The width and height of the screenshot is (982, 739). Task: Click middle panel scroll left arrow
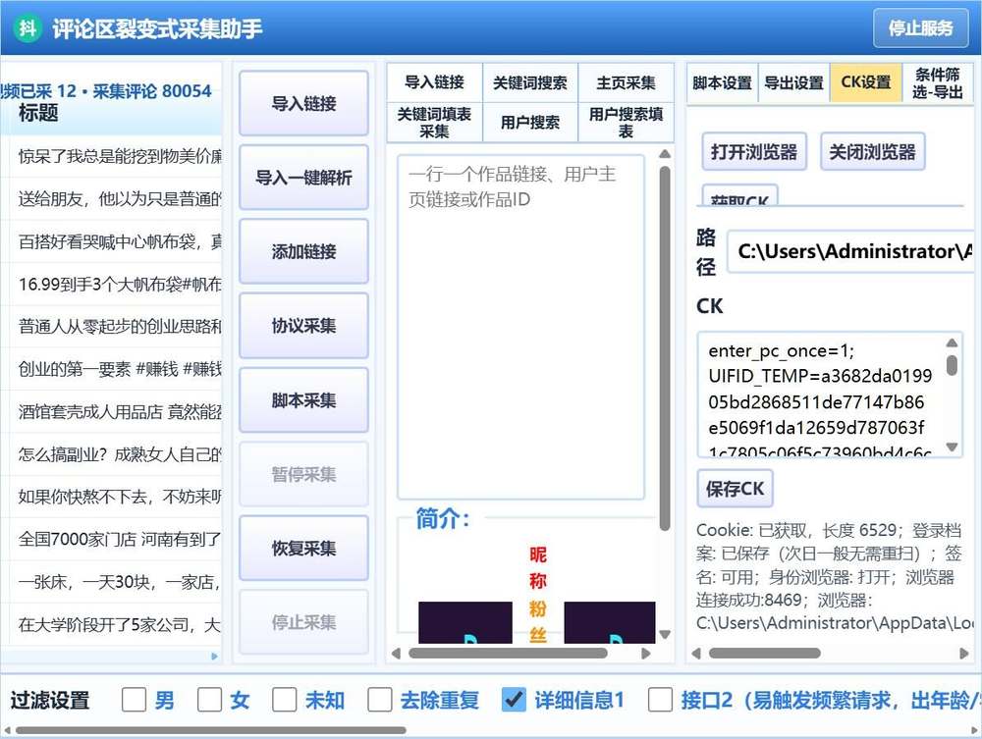point(396,654)
